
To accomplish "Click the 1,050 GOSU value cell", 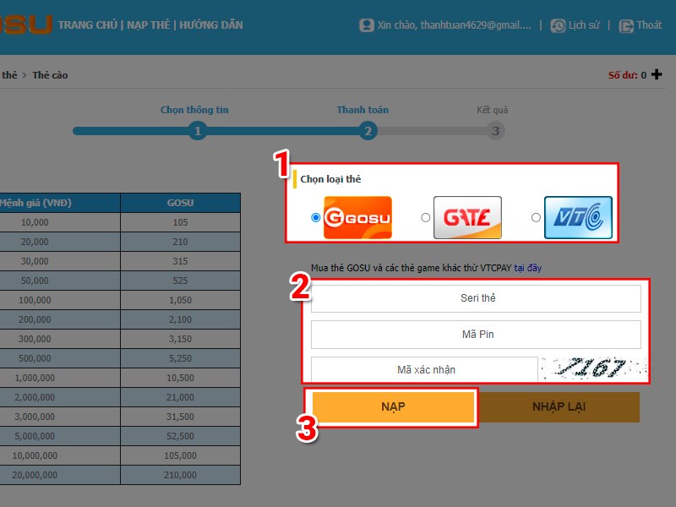I will click(180, 300).
